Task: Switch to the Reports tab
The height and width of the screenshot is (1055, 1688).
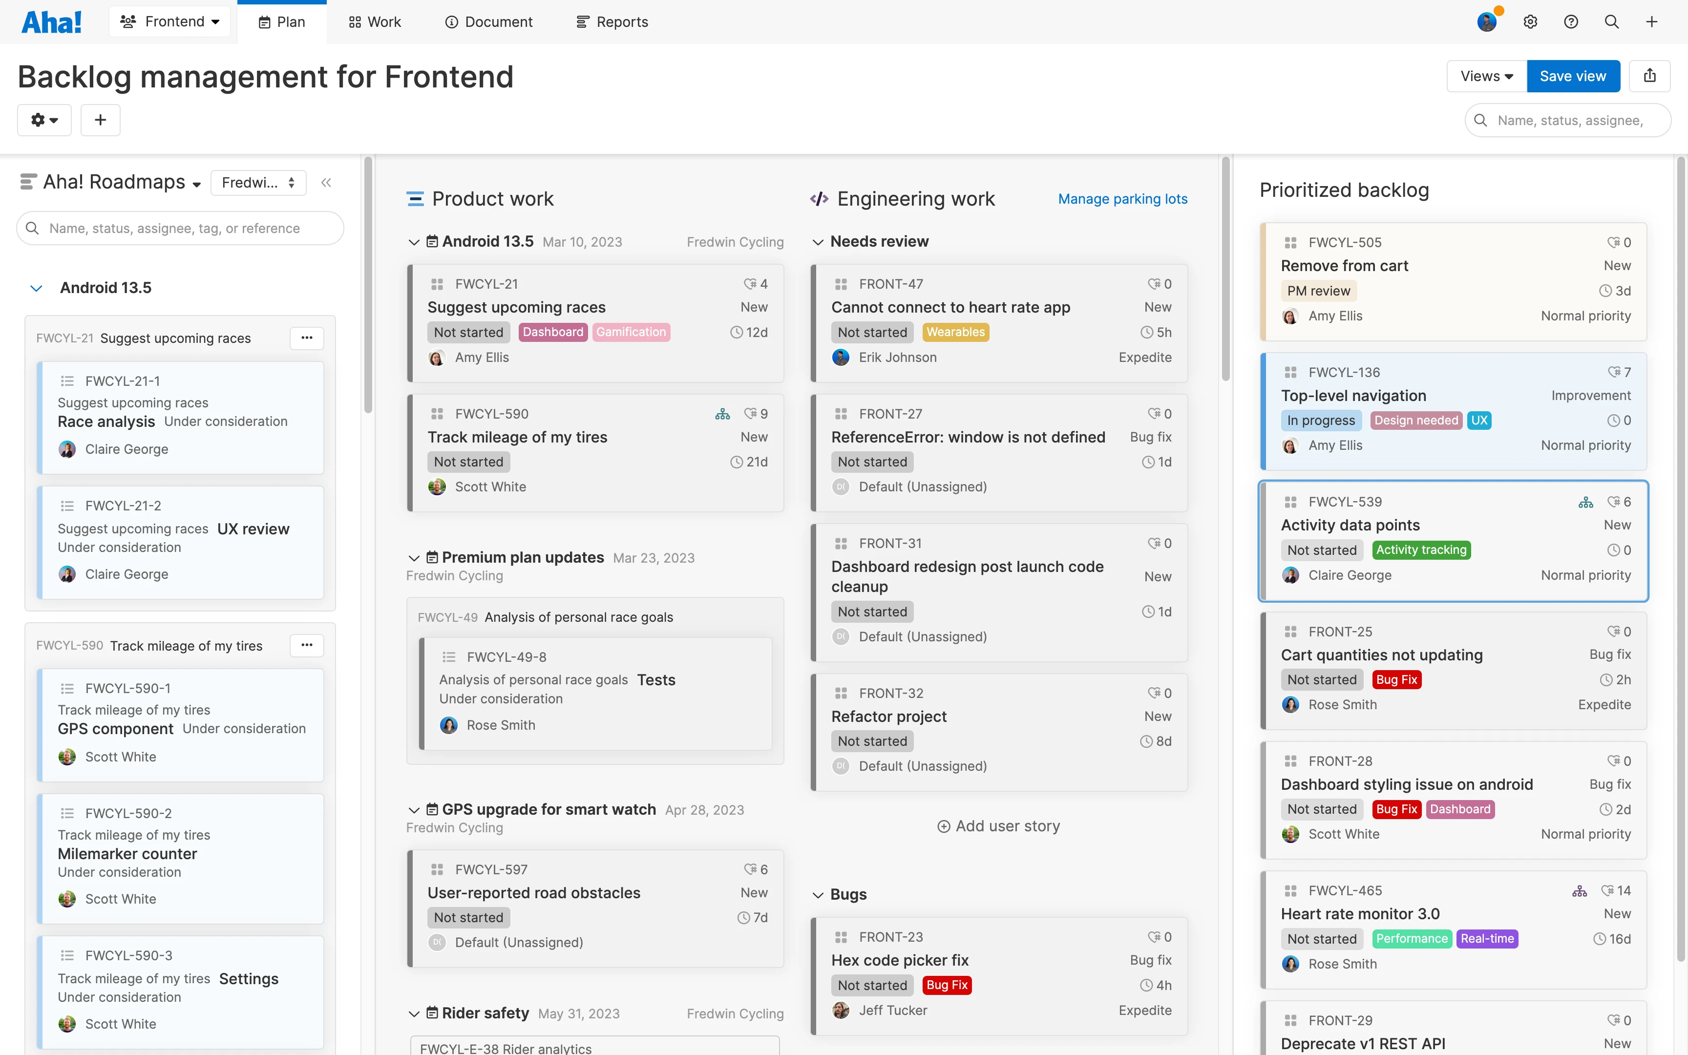Action: [612, 21]
